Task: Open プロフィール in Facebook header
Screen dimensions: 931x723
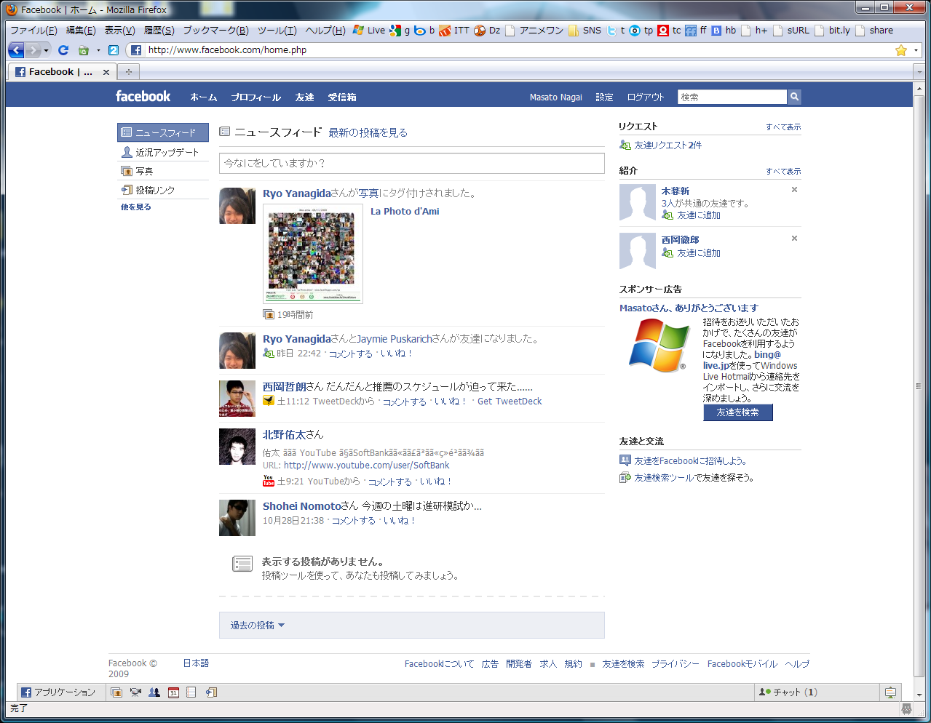Action: (255, 97)
